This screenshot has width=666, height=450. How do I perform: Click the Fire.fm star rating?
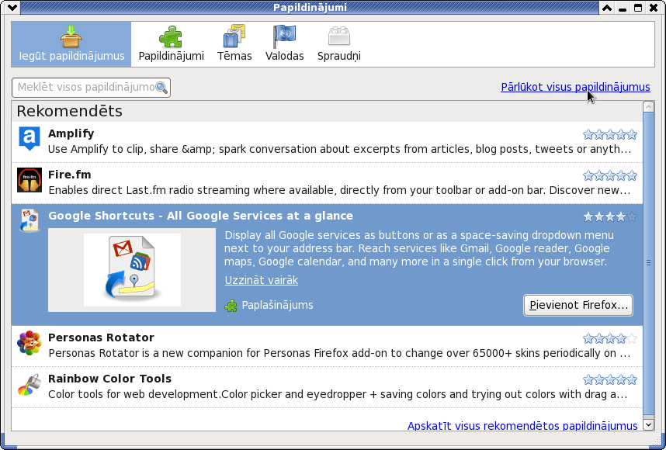click(610, 175)
